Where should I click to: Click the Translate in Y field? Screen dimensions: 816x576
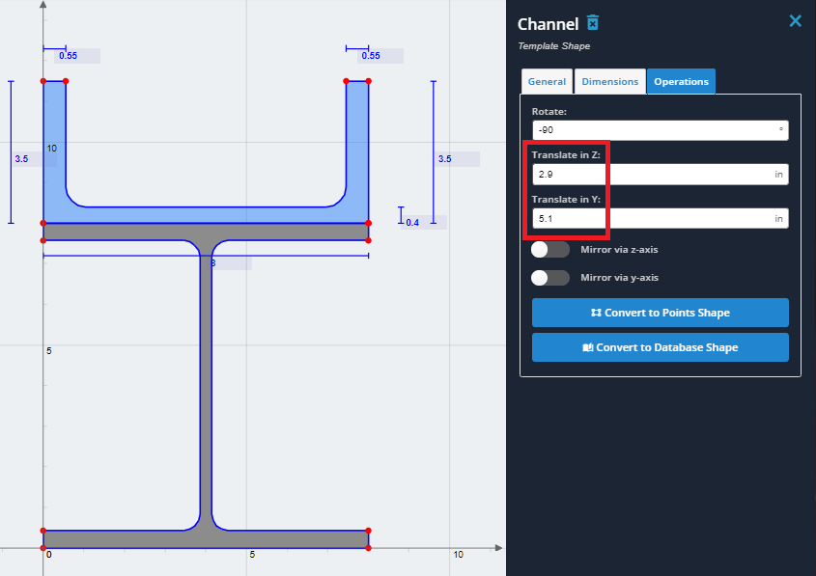[x=660, y=218]
